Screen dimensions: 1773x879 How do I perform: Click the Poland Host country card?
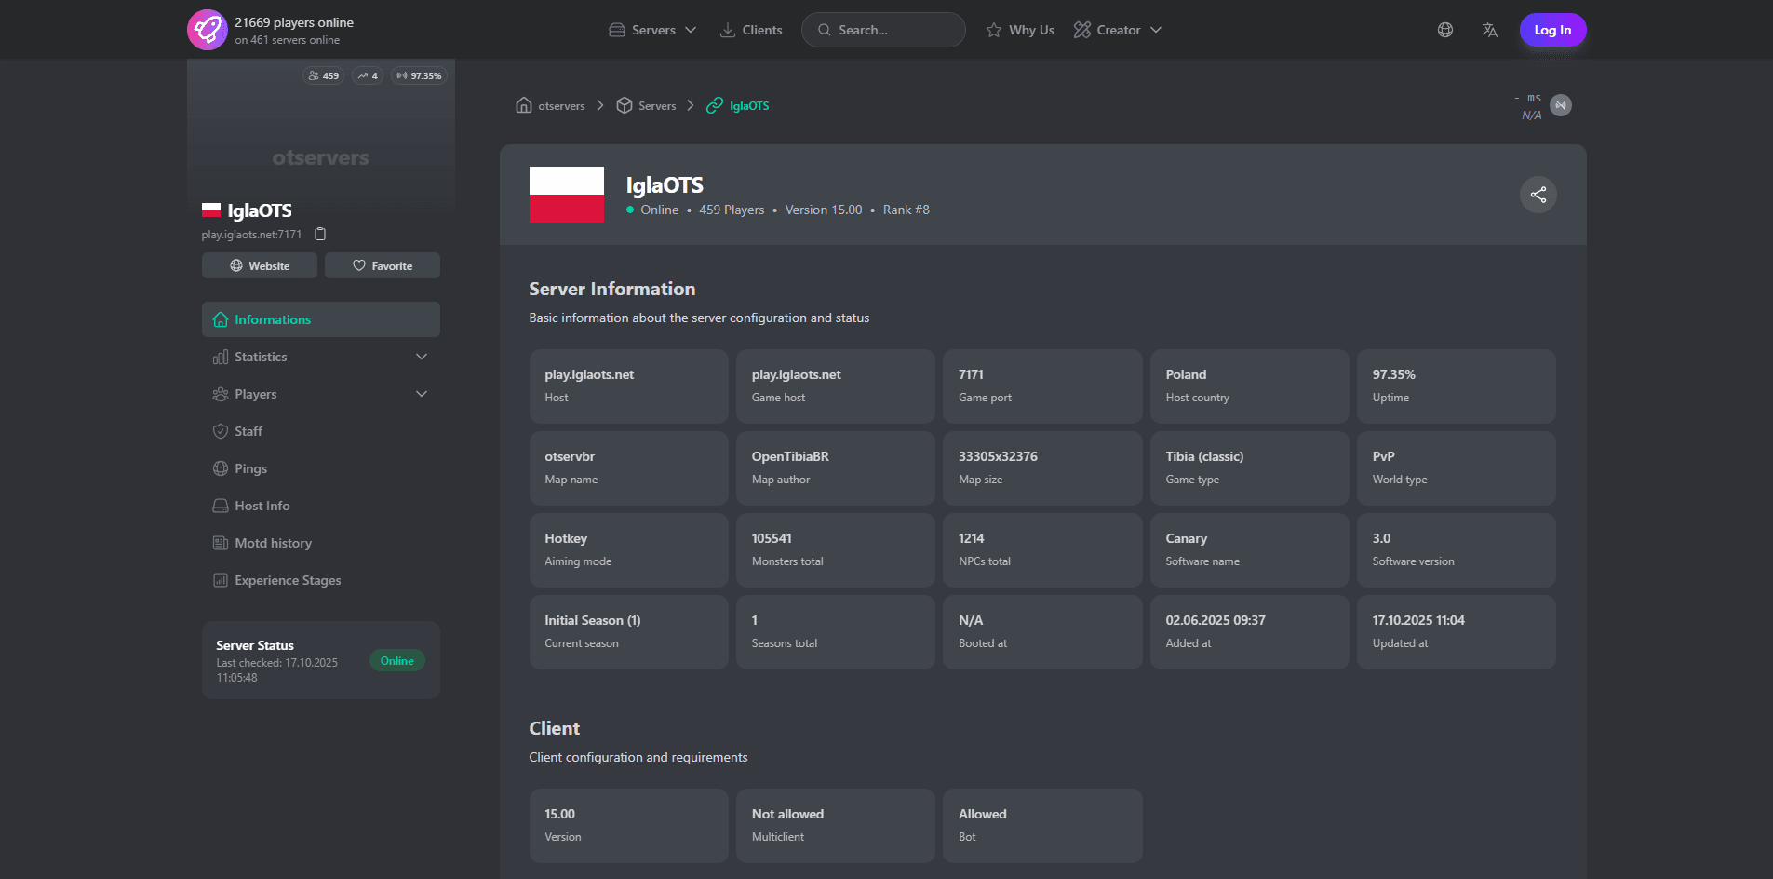pyautogui.click(x=1249, y=386)
